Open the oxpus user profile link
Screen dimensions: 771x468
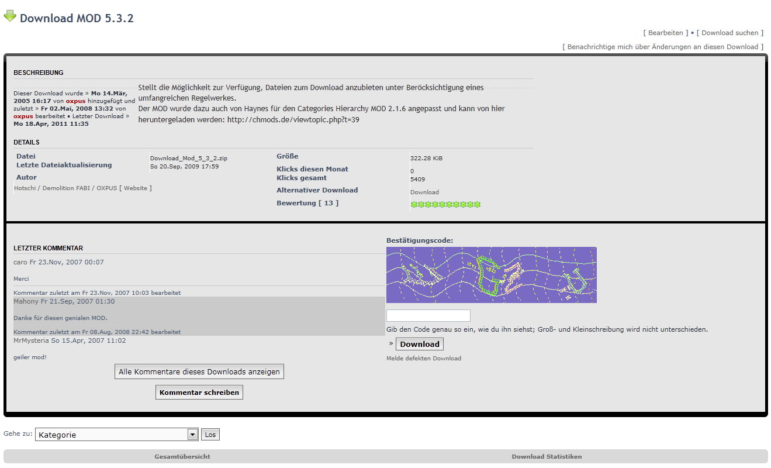click(x=75, y=101)
